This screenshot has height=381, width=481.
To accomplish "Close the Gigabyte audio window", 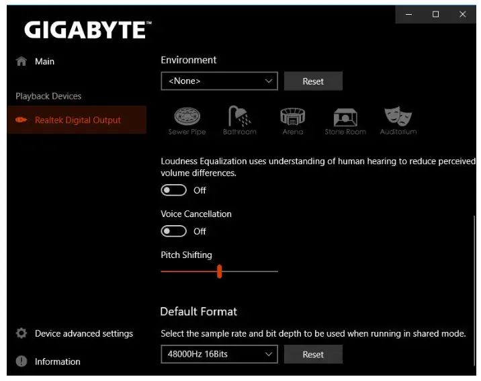I will (x=463, y=14).
